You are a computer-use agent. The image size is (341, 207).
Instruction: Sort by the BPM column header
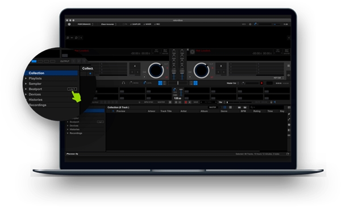coord(243,111)
